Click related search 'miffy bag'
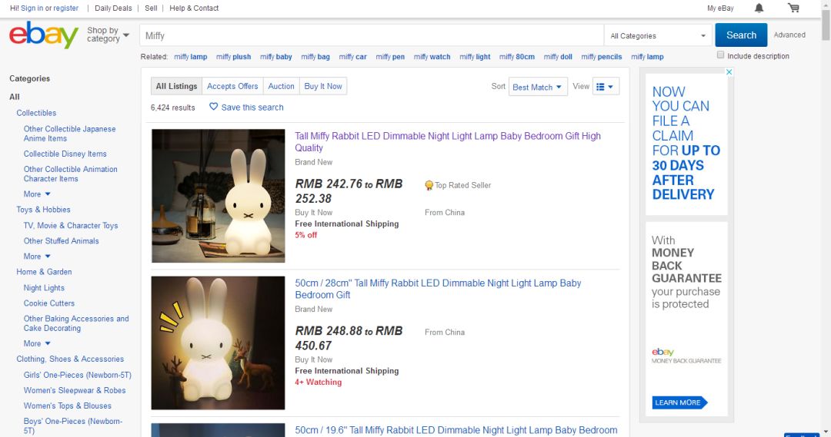Screen dimensions: 831x437 (x=315, y=57)
